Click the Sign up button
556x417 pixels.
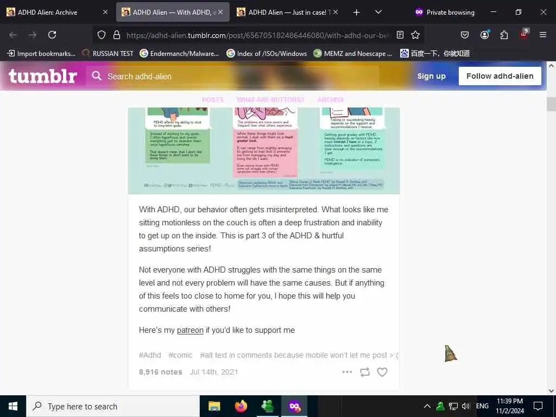(x=431, y=76)
